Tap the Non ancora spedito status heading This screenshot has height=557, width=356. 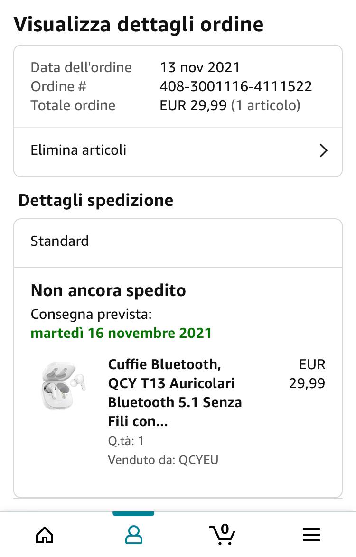coord(108,290)
